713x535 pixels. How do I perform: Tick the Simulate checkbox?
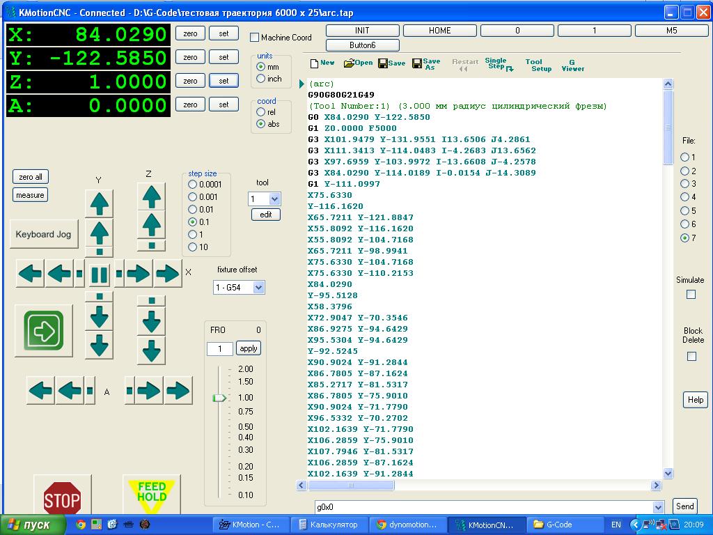click(x=691, y=294)
